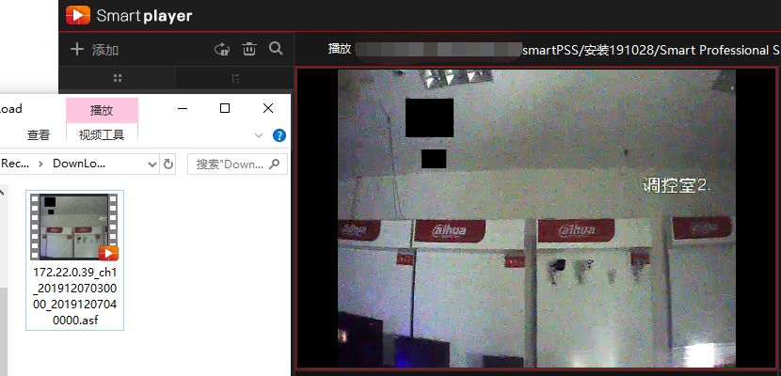
Task: Switch file list to list view
Action: pyautogui.click(x=235, y=77)
